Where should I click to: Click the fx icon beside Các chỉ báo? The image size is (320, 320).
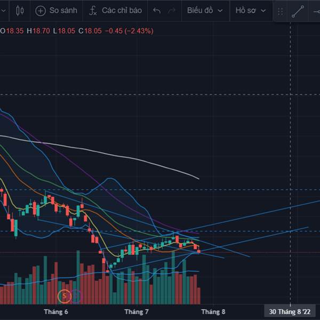click(x=93, y=11)
